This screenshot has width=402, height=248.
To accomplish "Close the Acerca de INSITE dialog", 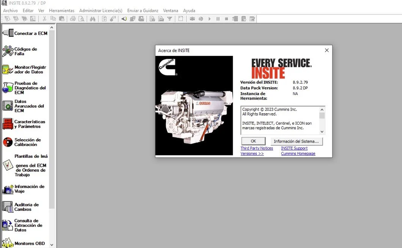I will click(x=327, y=50).
